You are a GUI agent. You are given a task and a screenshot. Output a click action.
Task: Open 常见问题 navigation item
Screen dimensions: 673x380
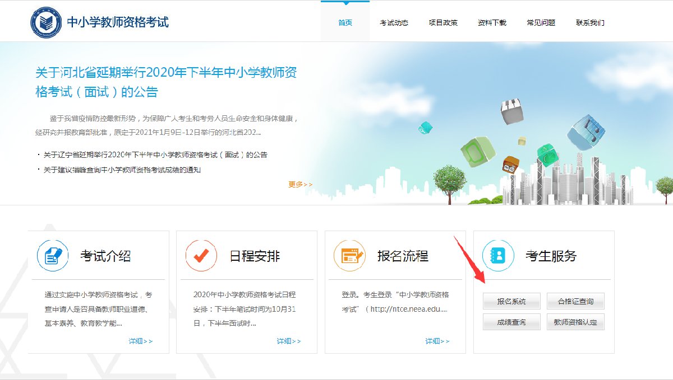[x=541, y=23]
